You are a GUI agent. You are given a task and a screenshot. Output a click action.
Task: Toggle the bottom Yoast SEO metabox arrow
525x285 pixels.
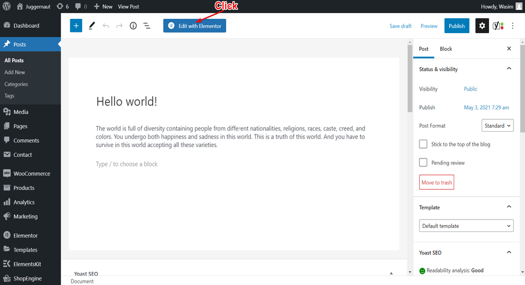[391, 273]
